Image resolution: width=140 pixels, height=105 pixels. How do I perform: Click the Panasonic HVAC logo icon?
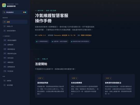[x=4, y=5]
